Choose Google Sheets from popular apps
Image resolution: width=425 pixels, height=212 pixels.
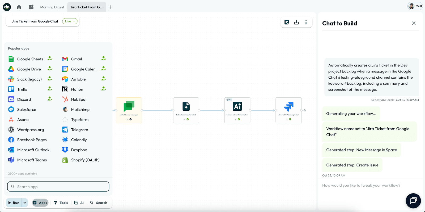(x=30, y=59)
